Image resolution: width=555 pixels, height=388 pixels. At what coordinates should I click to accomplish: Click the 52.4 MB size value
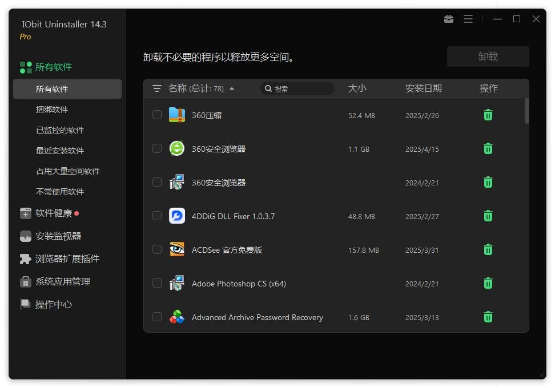point(361,116)
